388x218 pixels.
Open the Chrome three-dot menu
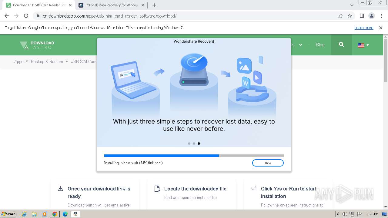(381, 16)
